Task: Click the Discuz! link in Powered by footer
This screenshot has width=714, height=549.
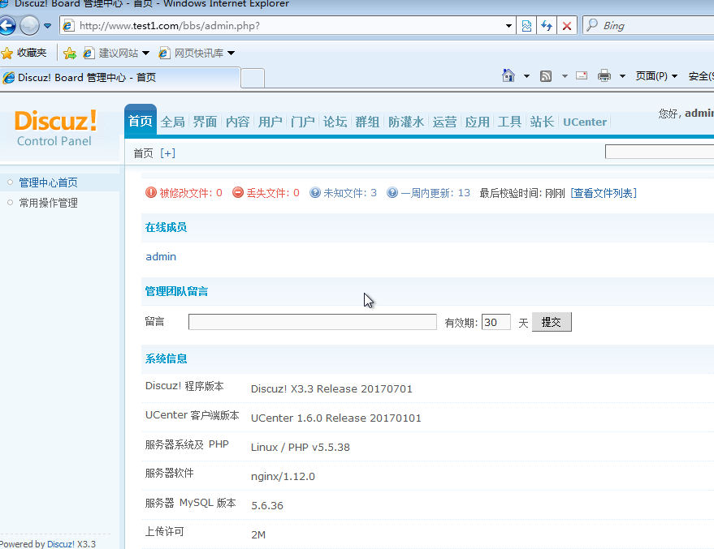Action: coord(61,544)
